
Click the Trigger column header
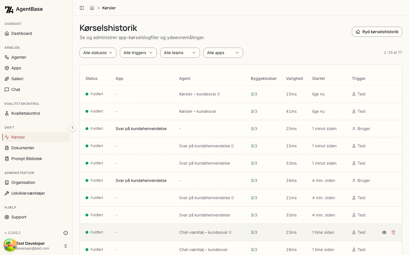tap(359, 78)
